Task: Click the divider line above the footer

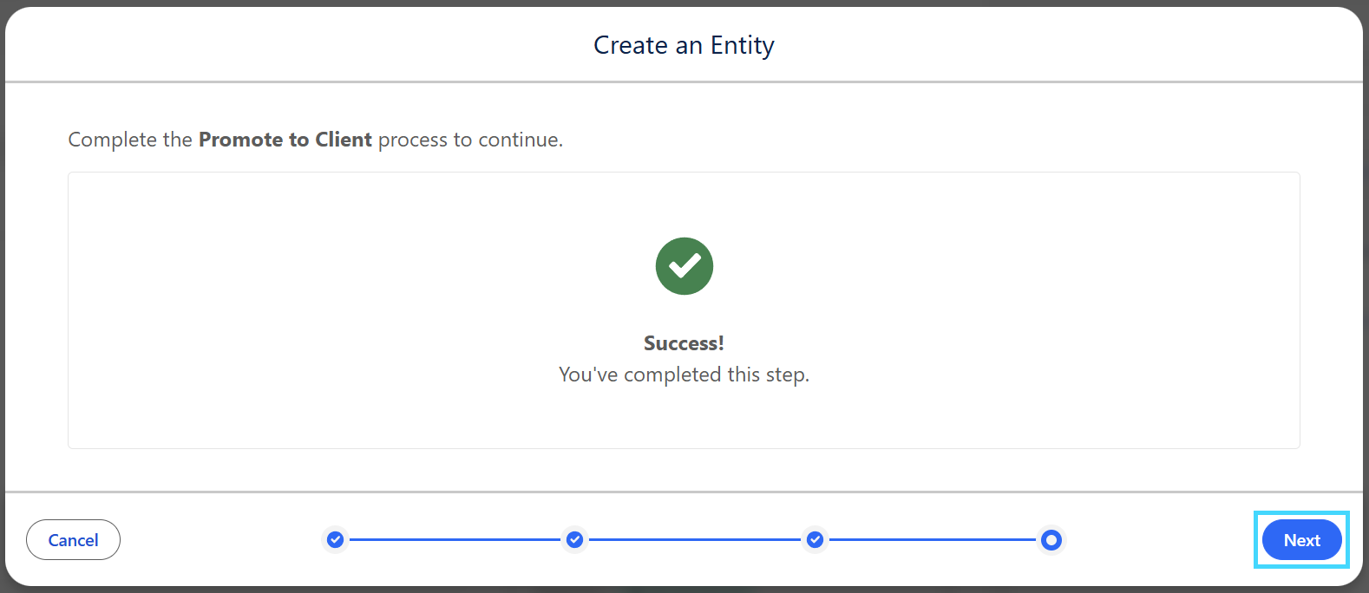Action: click(684, 492)
